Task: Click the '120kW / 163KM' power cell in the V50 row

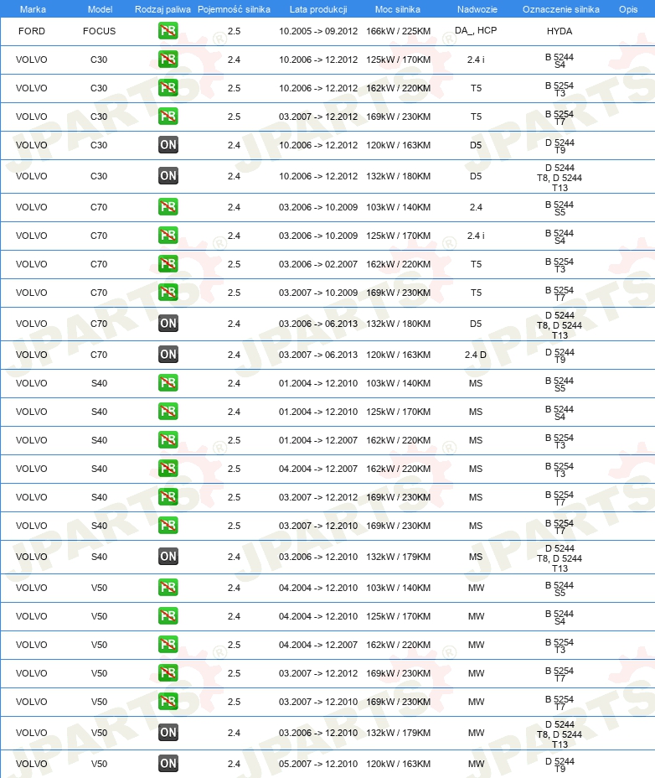Action: [x=398, y=764]
